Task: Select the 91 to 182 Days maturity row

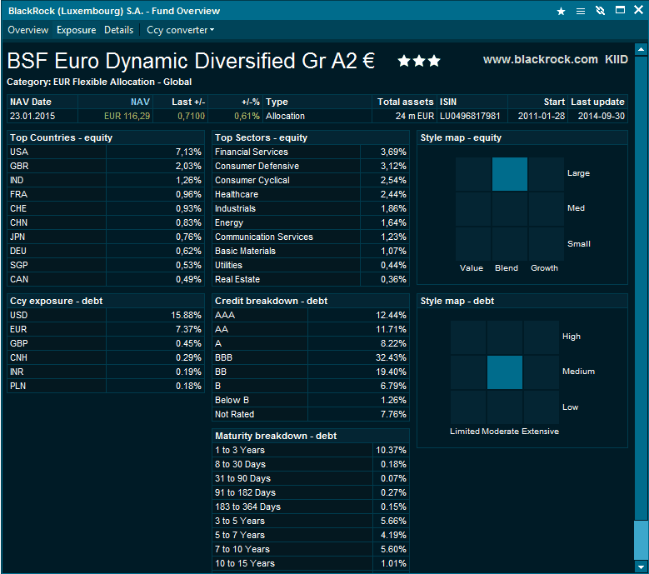Action: (311, 492)
